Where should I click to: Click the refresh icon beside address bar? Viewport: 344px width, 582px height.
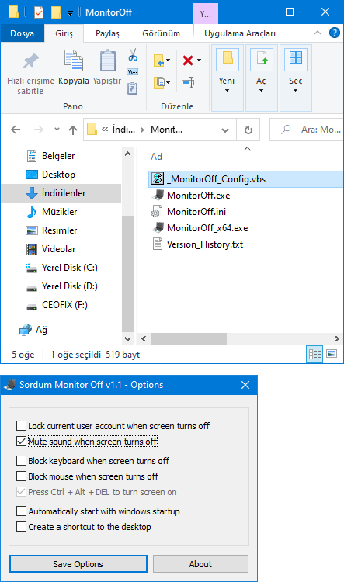(248, 130)
